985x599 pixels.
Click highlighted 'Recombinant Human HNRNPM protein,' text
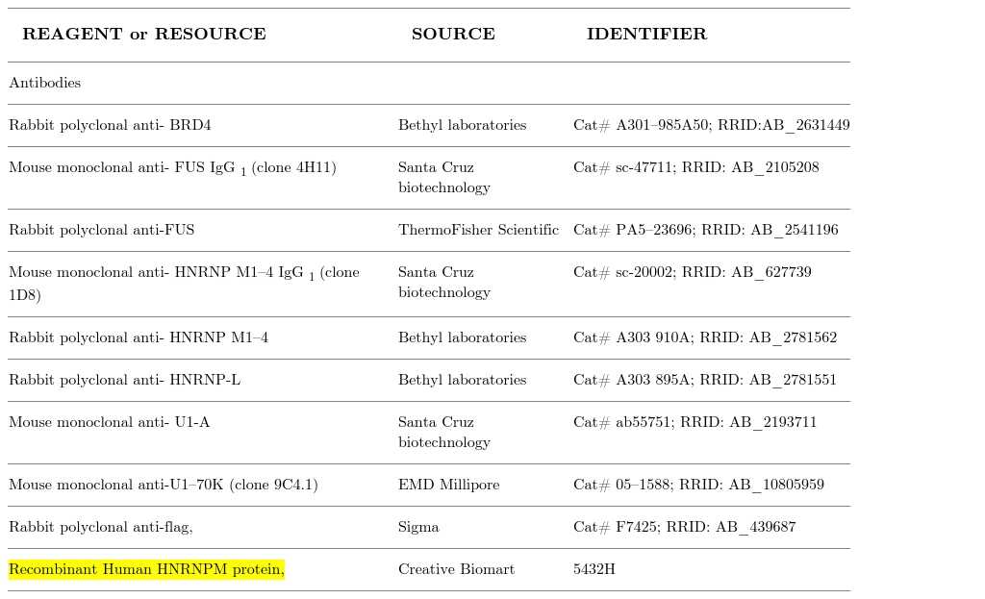[x=146, y=569]
